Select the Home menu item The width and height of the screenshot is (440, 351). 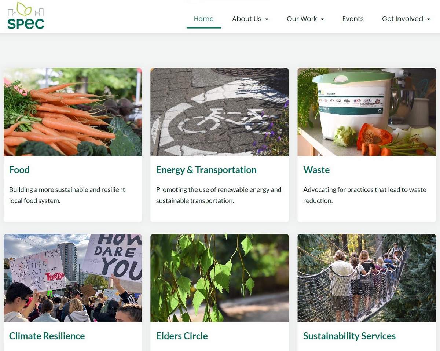click(203, 19)
